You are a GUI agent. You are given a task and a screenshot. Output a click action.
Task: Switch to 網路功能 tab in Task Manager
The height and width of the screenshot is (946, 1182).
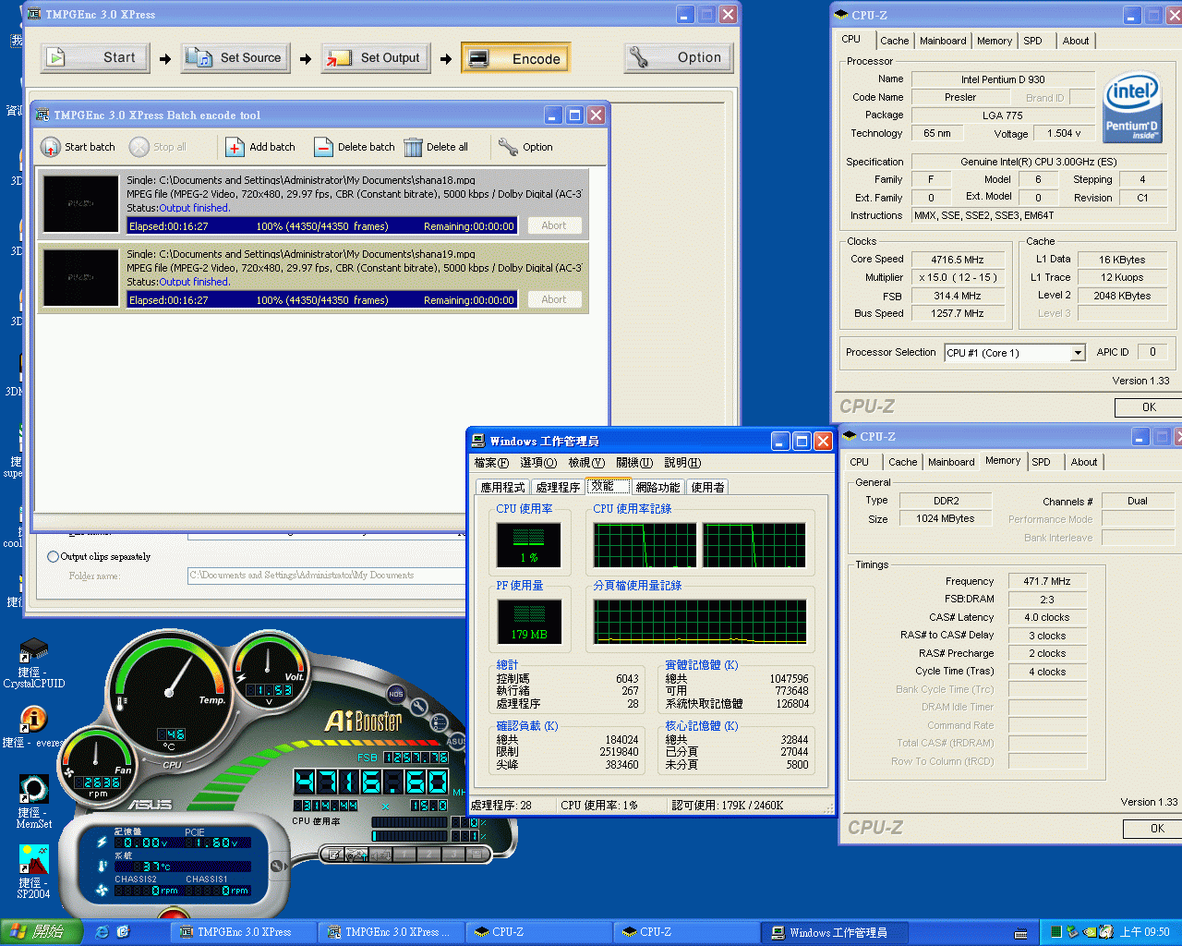point(657,487)
